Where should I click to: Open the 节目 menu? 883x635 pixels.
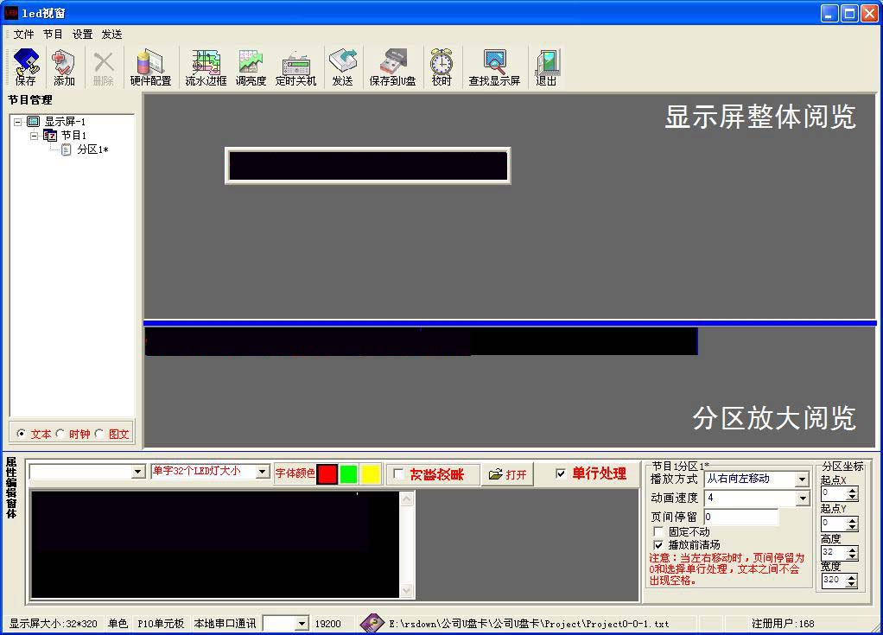pyautogui.click(x=53, y=35)
